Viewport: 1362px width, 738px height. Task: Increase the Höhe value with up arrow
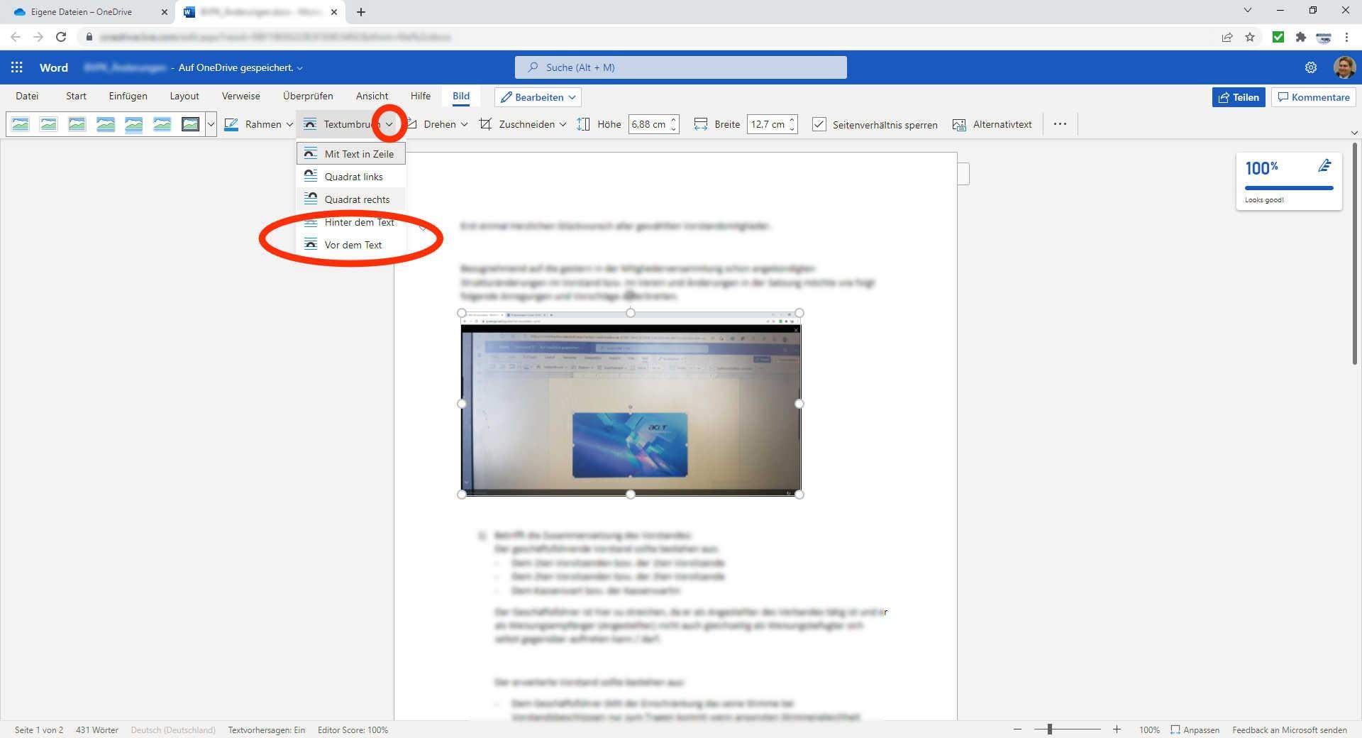click(x=674, y=119)
